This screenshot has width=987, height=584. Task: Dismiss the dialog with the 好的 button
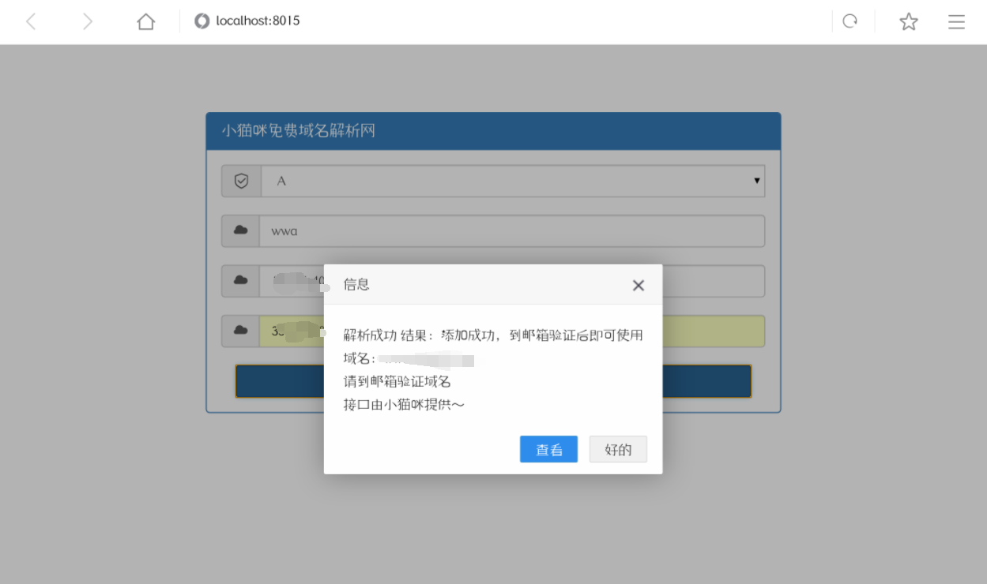(618, 449)
